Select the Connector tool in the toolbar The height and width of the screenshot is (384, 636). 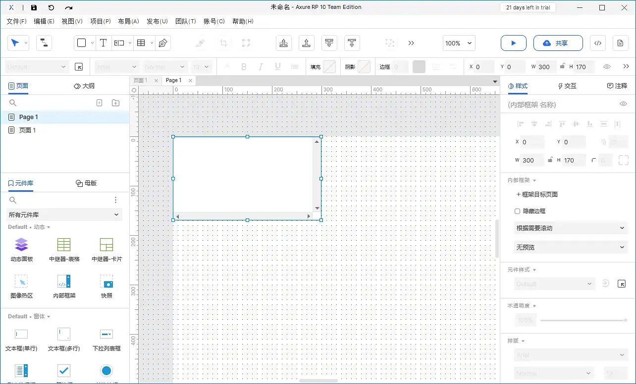tap(44, 43)
